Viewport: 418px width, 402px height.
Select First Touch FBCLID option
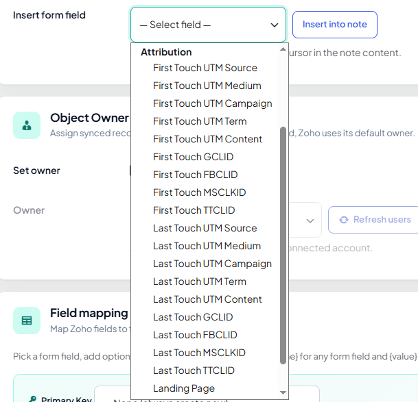(205, 175)
